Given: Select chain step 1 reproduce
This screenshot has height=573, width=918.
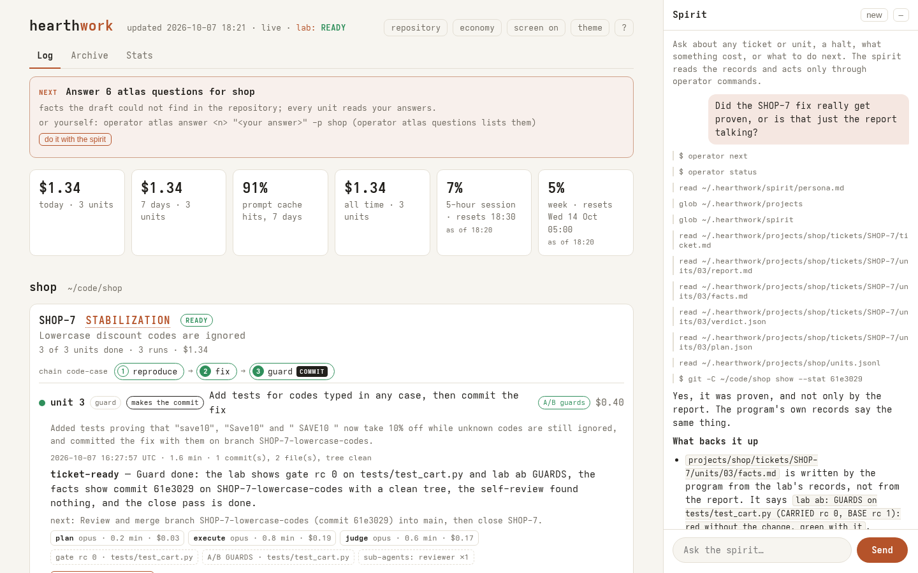Looking at the screenshot, I should 149,371.
